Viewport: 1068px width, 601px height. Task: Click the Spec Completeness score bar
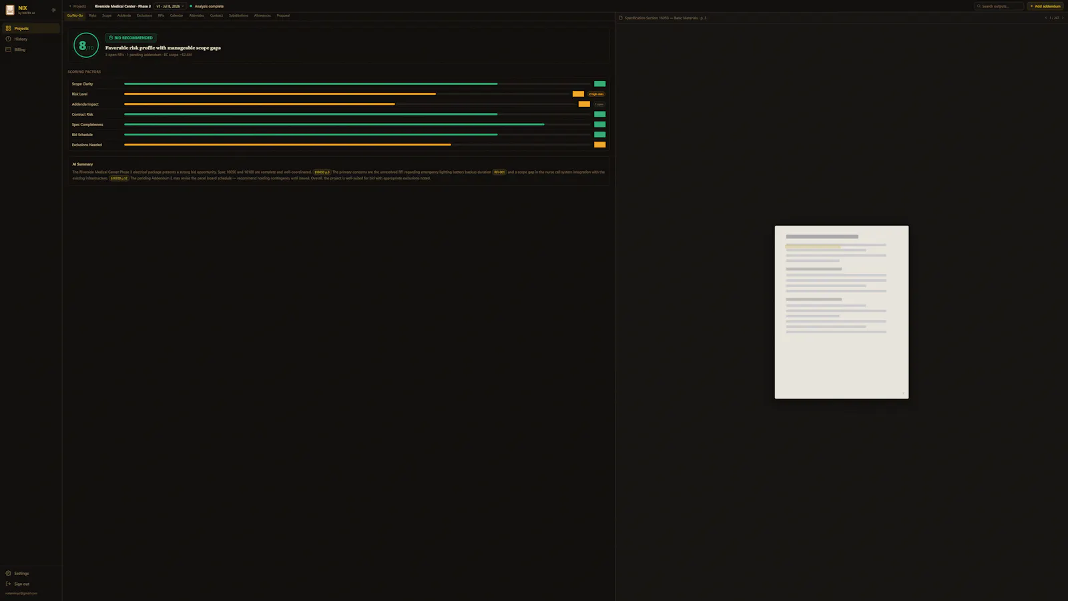coord(357,124)
